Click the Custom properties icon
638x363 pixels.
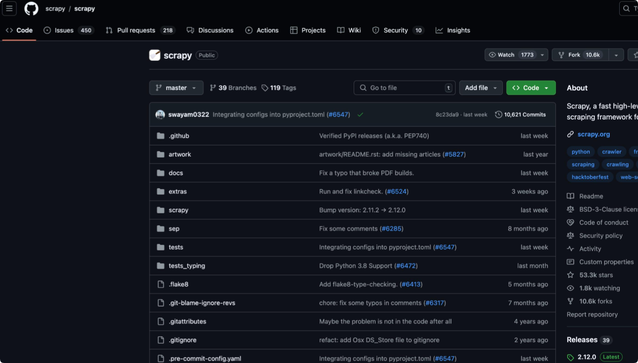click(x=570, y=262)
